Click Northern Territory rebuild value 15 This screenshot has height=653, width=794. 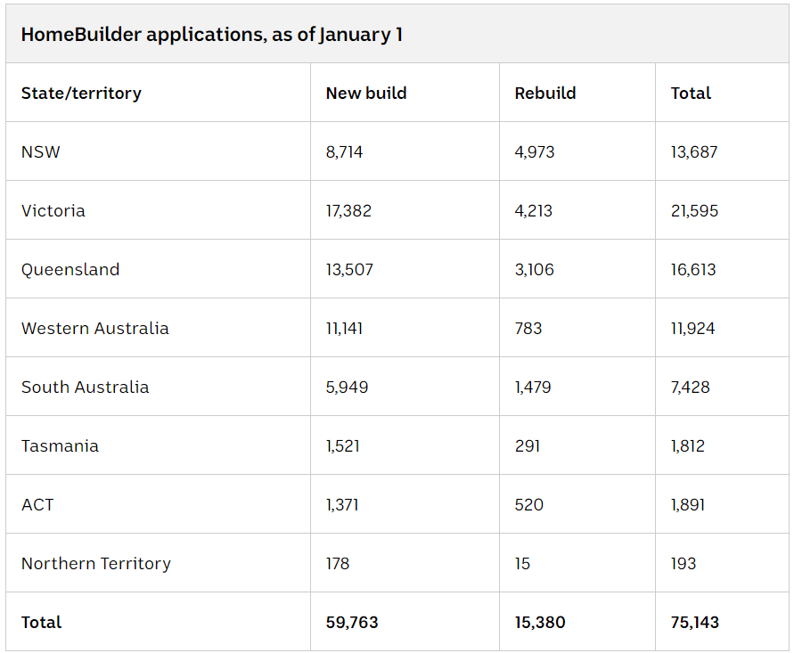[x=522, y=563]
